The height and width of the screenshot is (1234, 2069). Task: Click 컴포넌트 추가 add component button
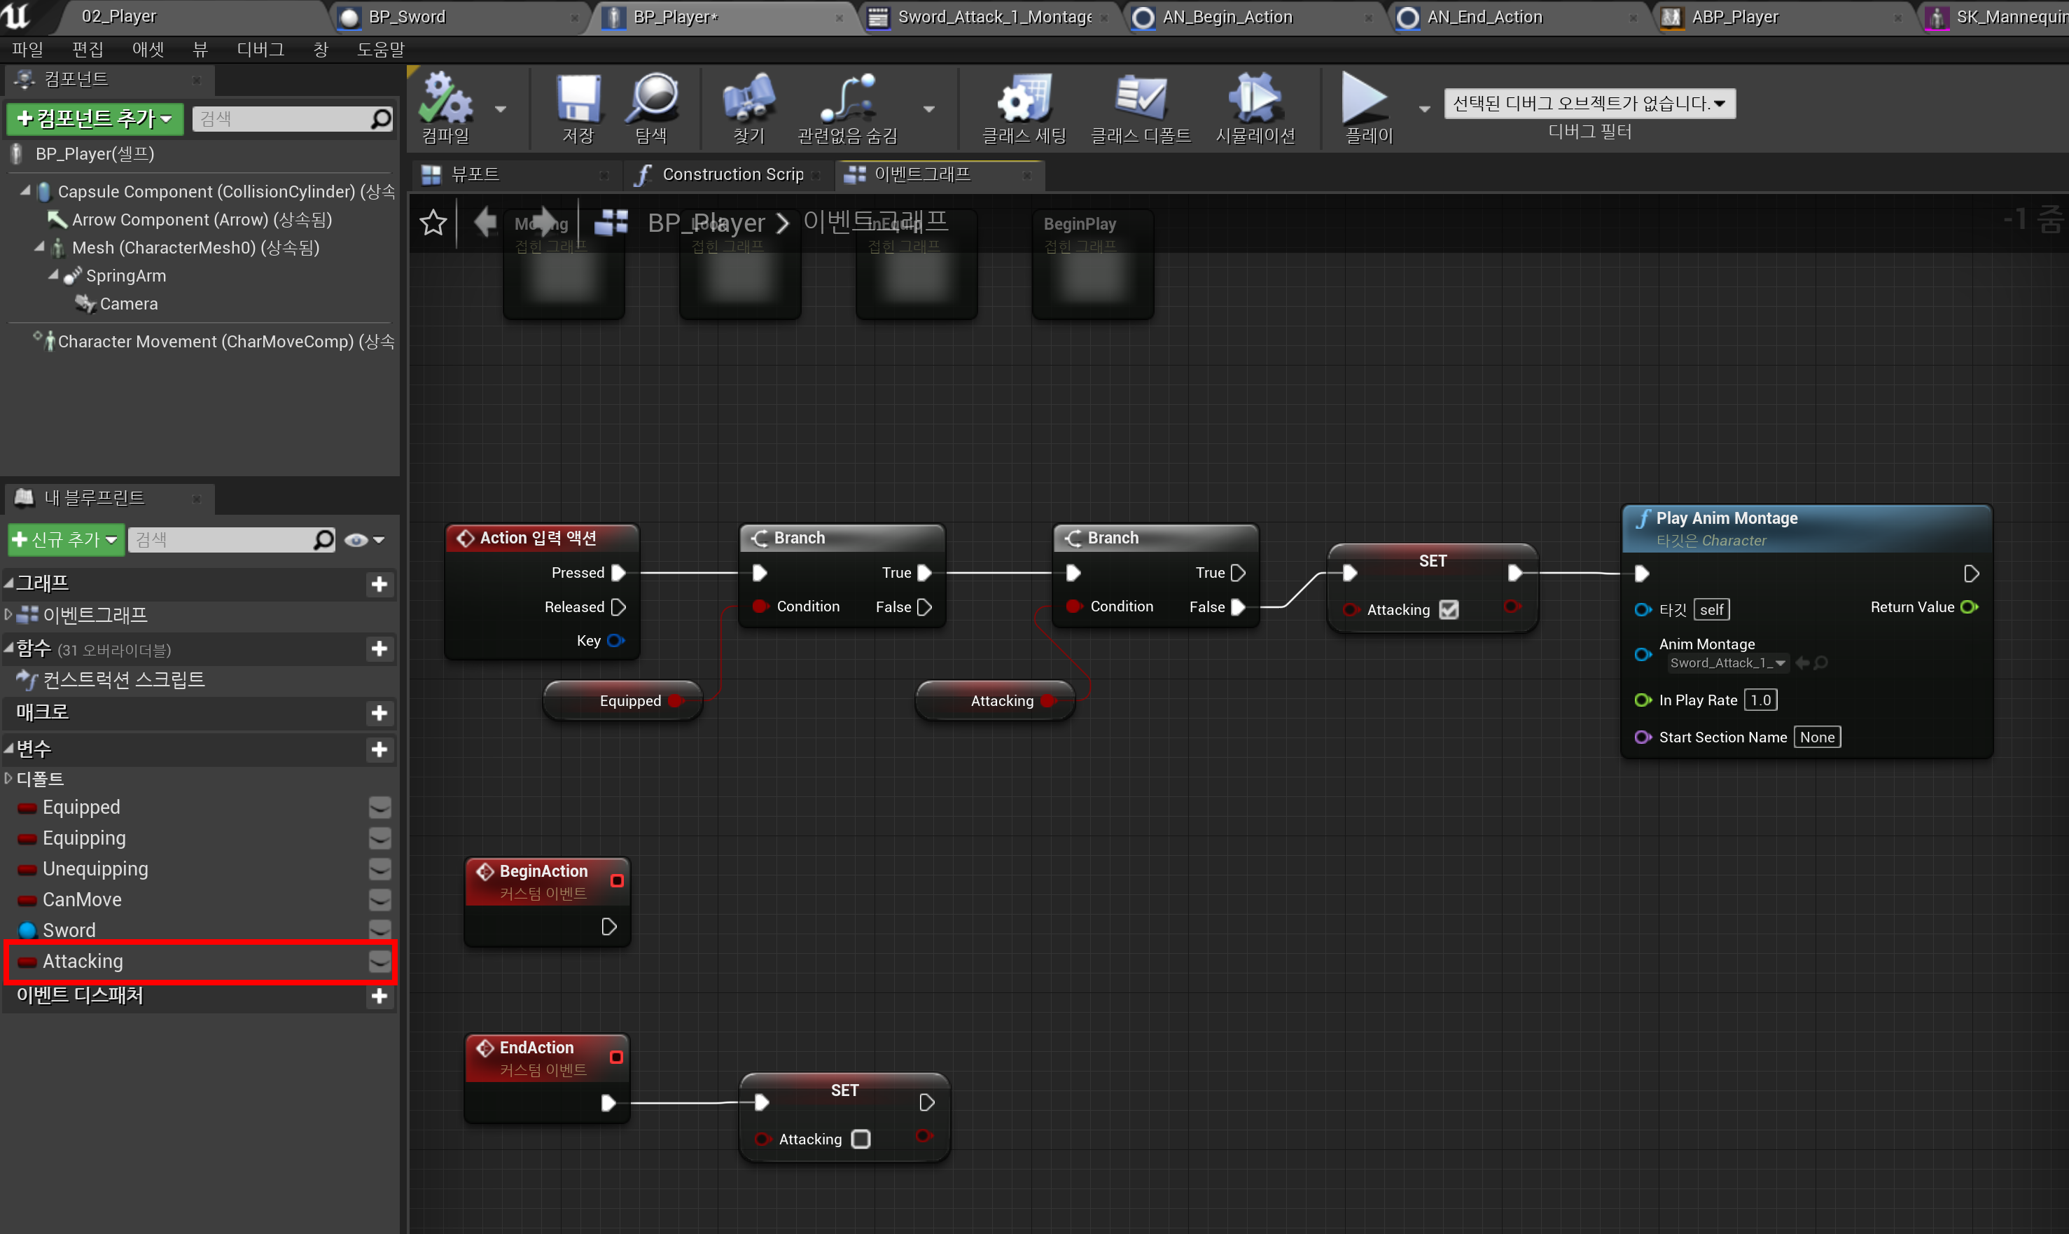coord(96,119)
